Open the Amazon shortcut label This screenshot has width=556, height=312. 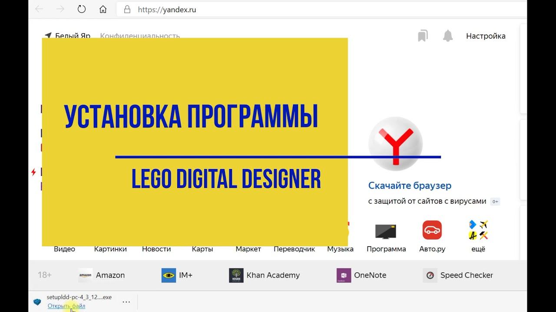click(110, 275)
